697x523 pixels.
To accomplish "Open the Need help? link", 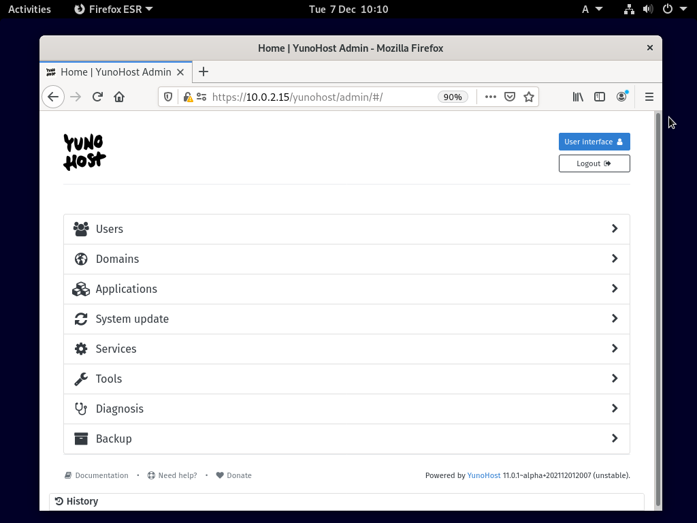I will pos(172,475).
